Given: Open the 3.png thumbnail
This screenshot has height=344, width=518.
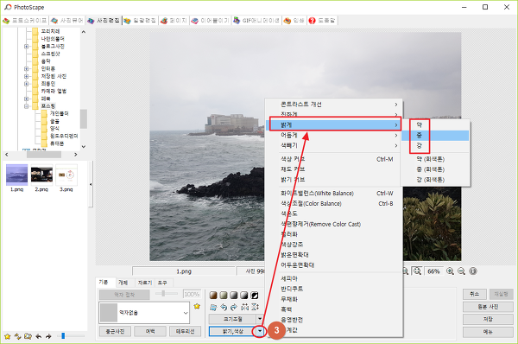Looking at the screenshot, I should click(x=66, y=178).
